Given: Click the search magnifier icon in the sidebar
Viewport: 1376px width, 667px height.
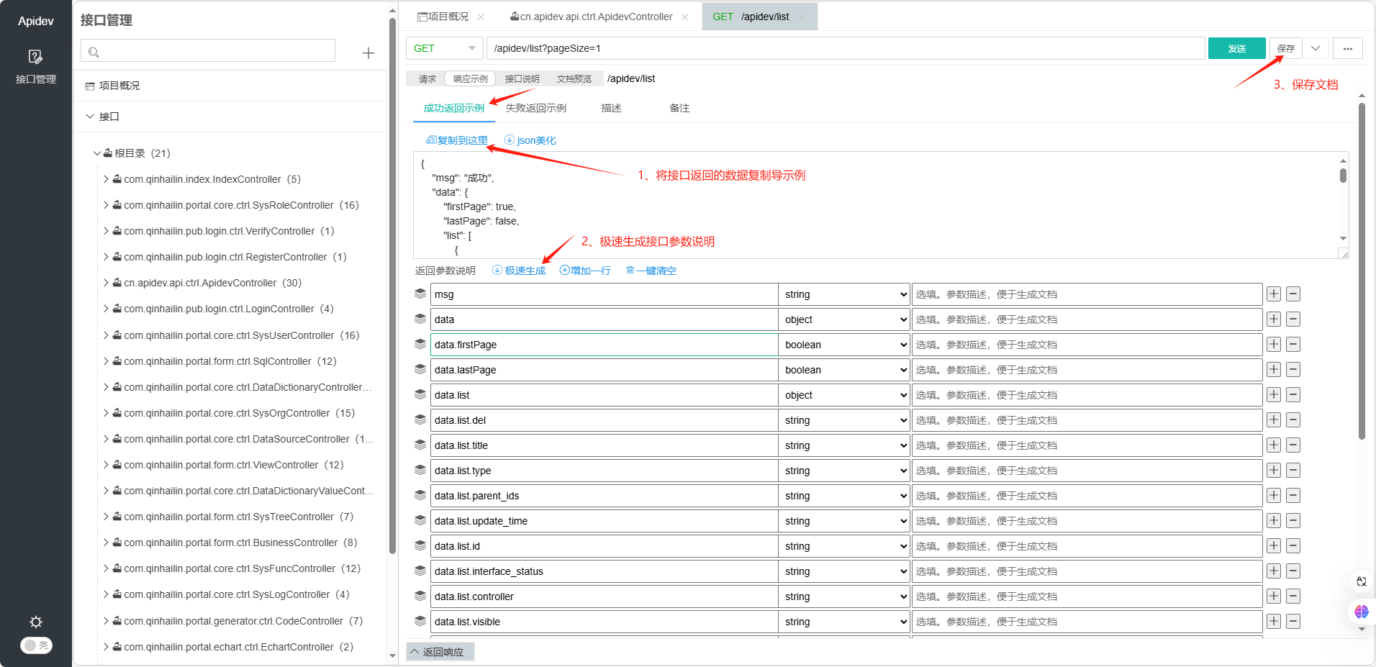Looking at the screenshot, I should tap(94, 52).
